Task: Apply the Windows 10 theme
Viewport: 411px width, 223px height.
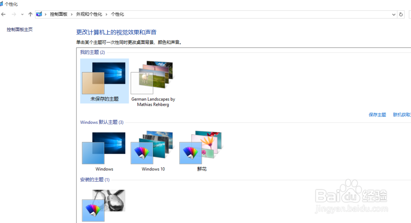Action: point(153,151)
